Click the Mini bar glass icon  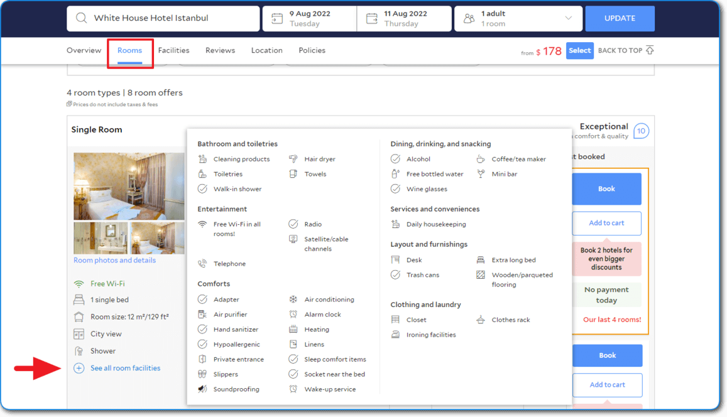coord(481,174)
